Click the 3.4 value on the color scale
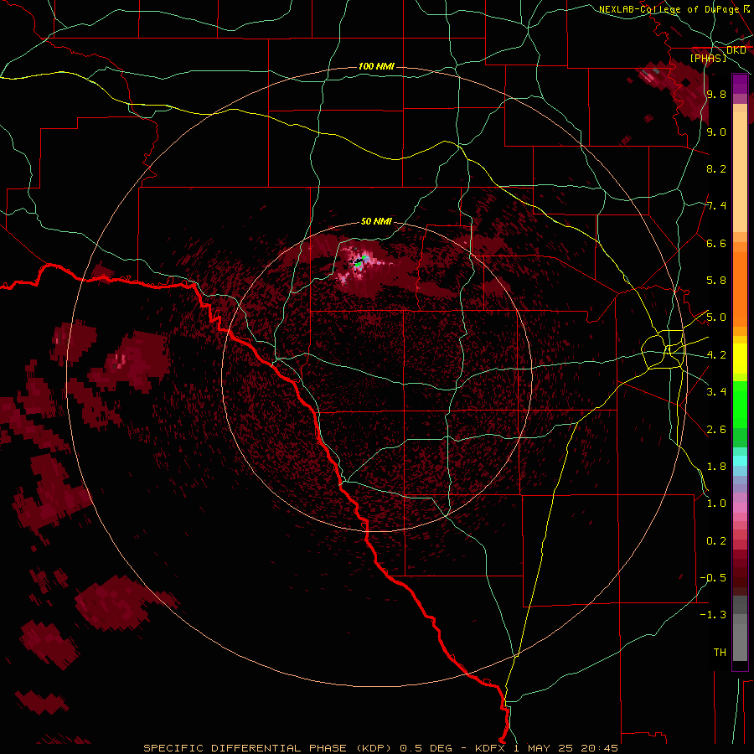 click(716, 392)
